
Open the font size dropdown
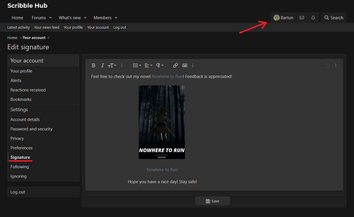point(112,65)
